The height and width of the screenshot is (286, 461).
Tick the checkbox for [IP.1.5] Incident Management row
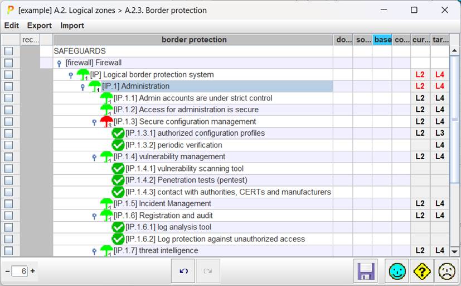point(9,203)
